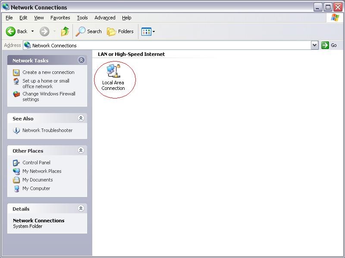Collapse the Network Tasks panel
This screenshot has height=258, width=345.
pyautogui.click(x=81, y=60)
